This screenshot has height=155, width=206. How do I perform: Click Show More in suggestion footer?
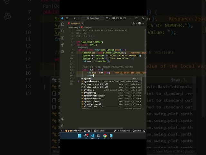point(133,108)
